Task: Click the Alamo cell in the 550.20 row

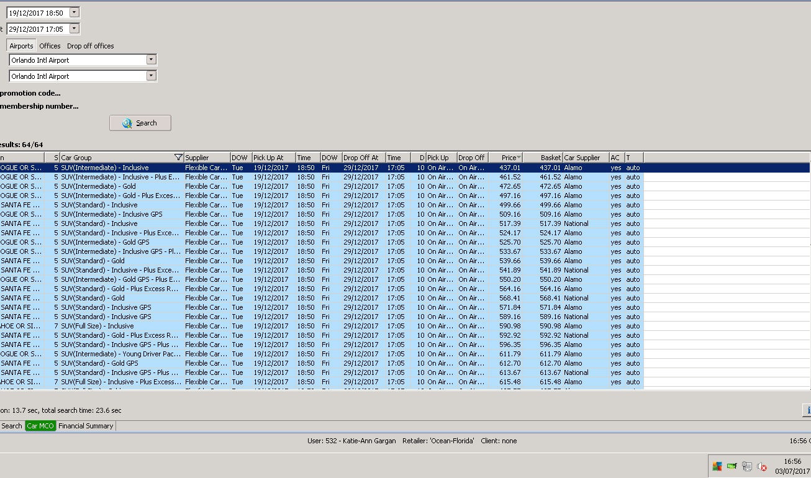Action: pyautogui.click(x=586, y=279)
